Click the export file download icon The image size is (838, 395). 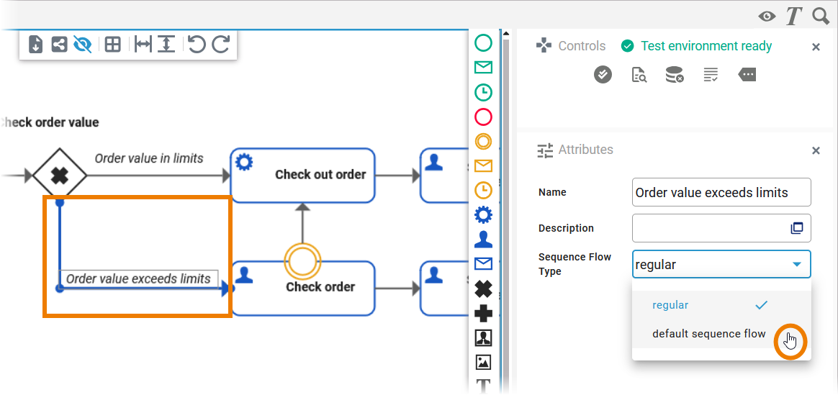[36, 45]
